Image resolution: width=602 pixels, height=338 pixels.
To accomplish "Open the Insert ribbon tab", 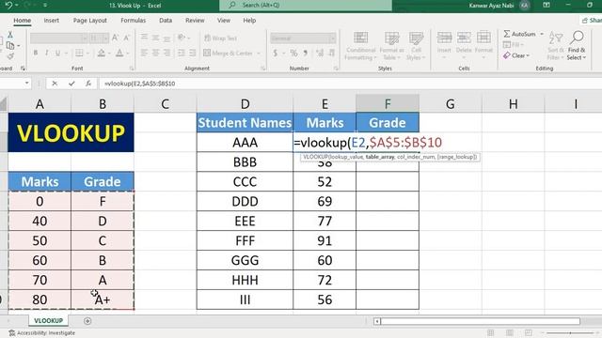I will coord(52,21).
